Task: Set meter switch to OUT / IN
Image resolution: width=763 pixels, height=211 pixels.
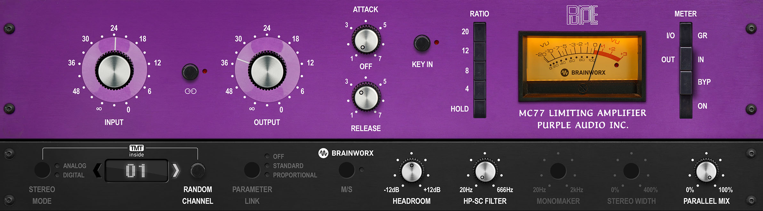Action: click(686, 59)
